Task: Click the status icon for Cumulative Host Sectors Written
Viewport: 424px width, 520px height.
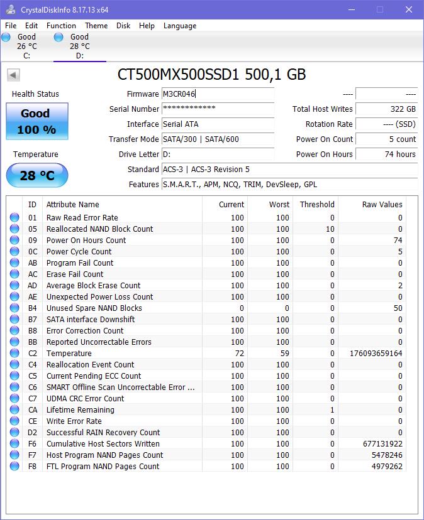Action: click(14, 443)
